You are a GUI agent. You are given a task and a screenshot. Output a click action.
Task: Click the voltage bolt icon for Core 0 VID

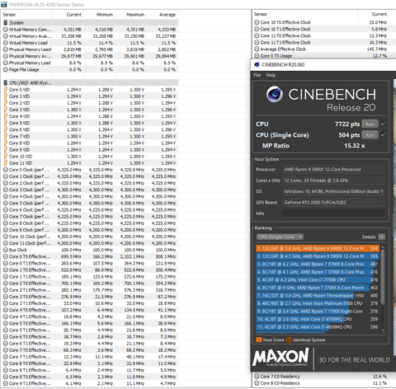coord(5,90)
